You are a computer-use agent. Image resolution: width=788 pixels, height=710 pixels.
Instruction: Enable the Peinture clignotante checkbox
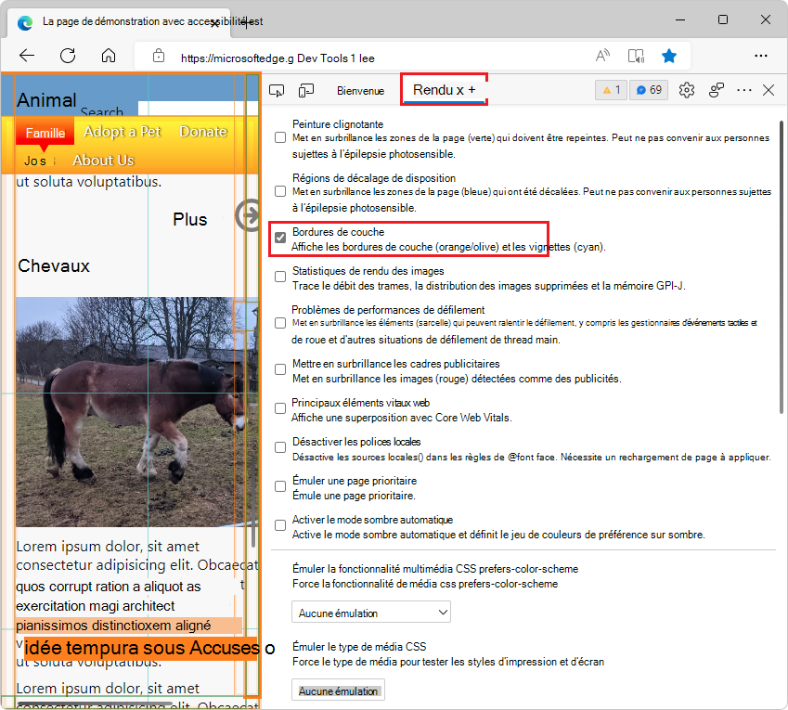pyautogui.click(x=280, y=136)
